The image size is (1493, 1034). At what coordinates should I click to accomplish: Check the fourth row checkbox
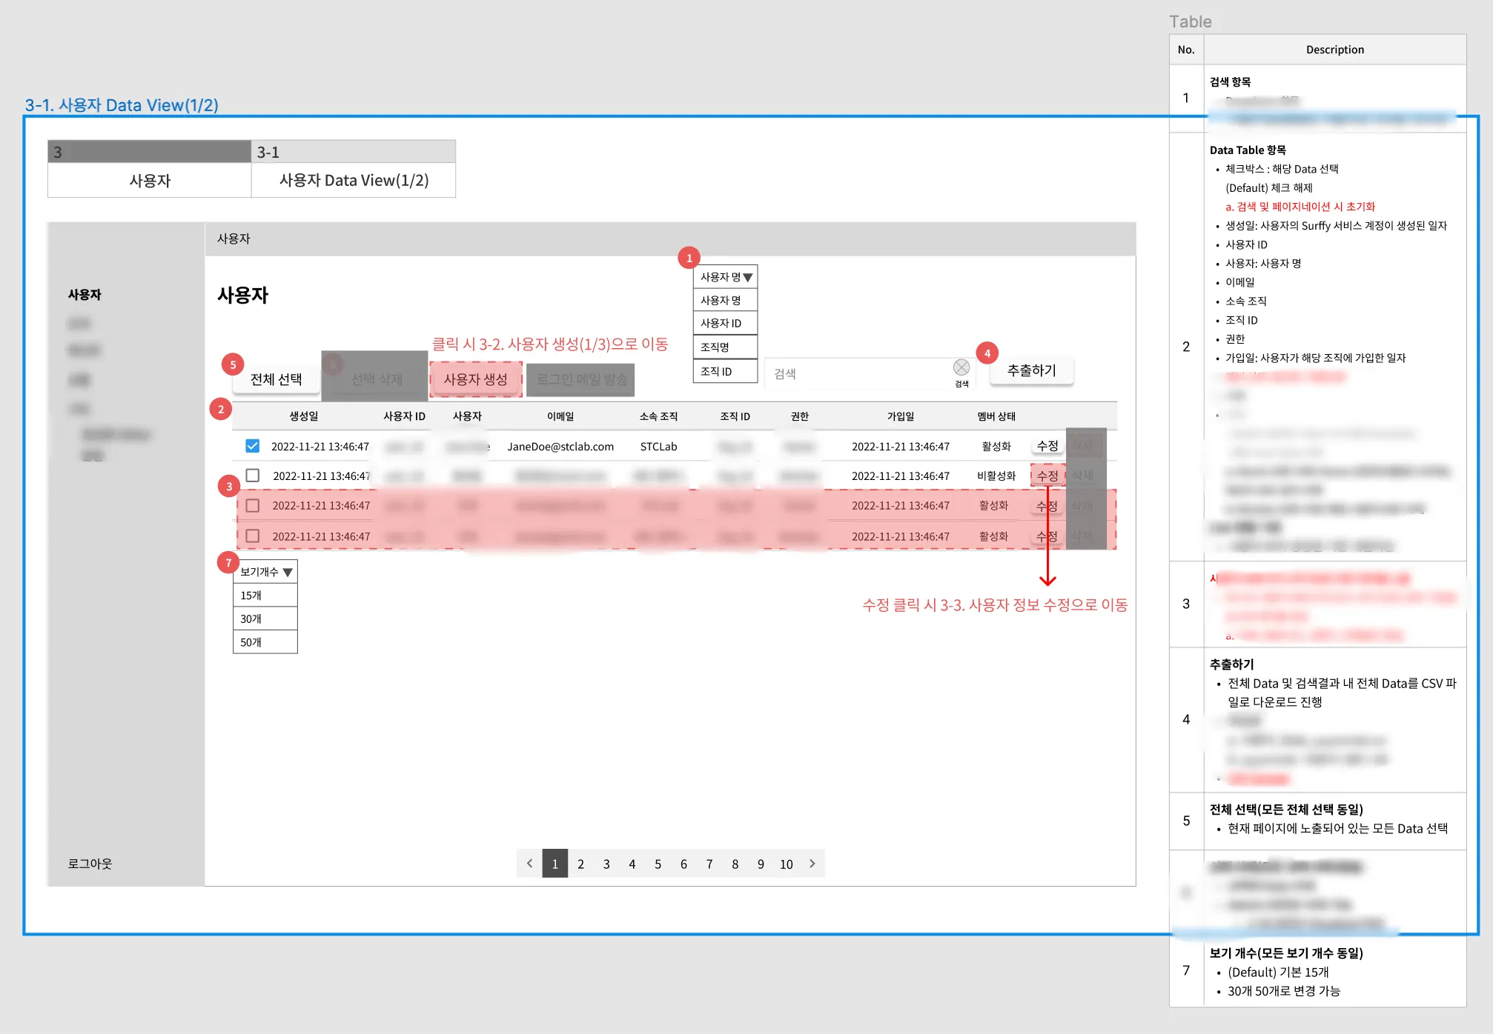point(253,536)
